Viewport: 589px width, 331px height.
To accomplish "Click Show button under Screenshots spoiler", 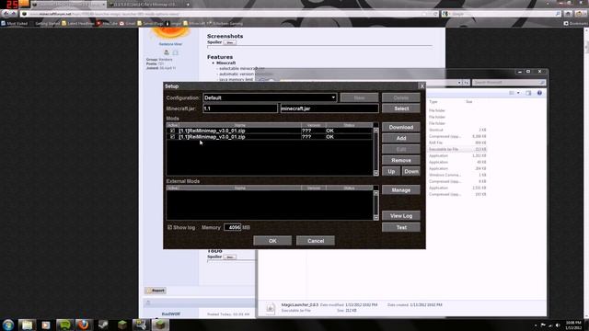I will point(229,42).
